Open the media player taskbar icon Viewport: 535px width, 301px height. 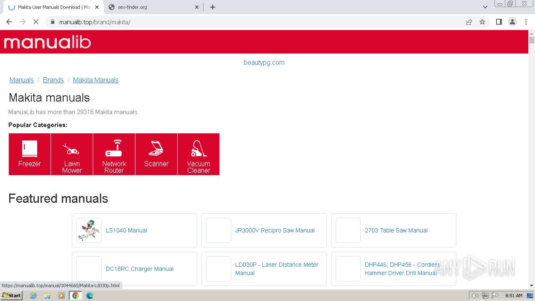(61, 296)
